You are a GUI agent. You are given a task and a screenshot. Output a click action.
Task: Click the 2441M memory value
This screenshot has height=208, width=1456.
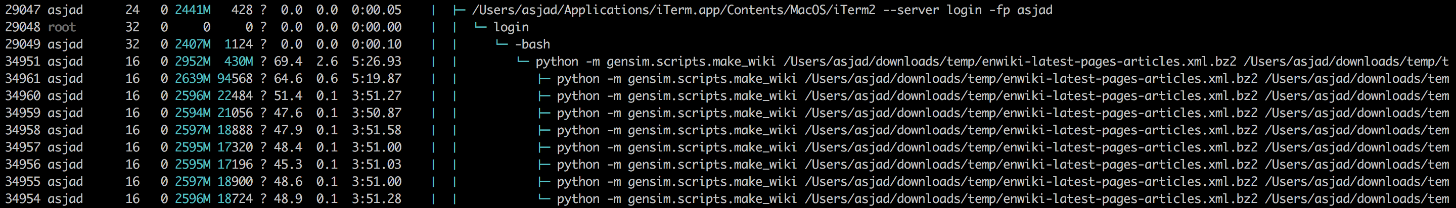point(193,10)
